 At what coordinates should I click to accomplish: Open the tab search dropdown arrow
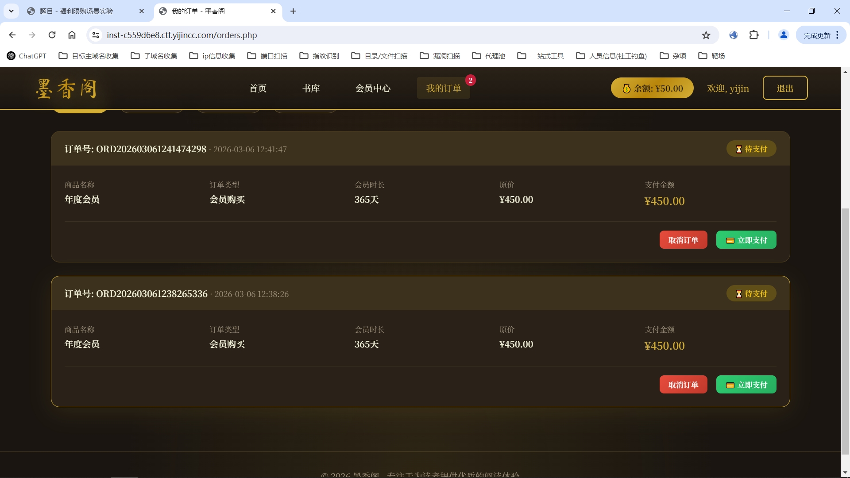11,11
